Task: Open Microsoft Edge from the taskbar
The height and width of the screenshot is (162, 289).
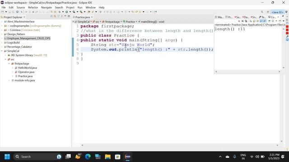Action: click(88, 157)
